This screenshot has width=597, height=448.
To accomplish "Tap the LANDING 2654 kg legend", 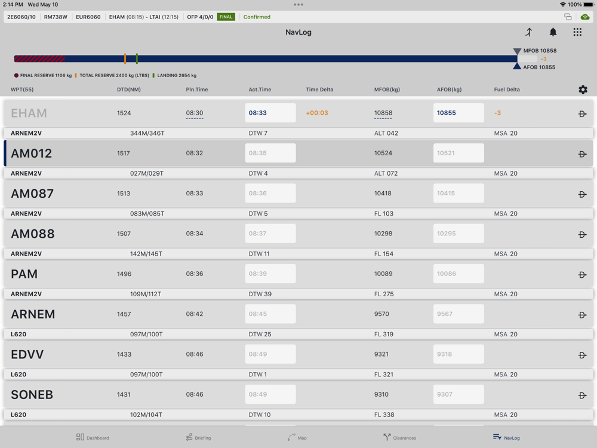I will (174, 75).
